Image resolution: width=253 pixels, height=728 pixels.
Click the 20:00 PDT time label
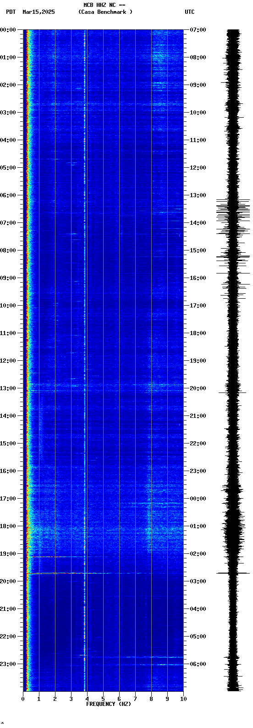pyautogui.click(x=8, y=581)
